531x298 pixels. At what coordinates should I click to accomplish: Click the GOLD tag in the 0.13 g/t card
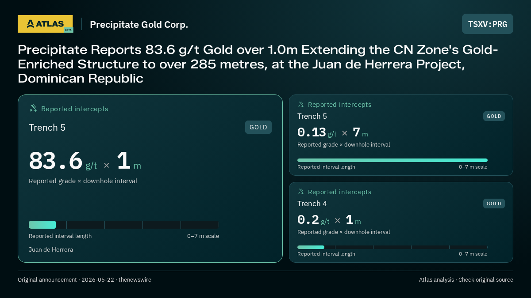(x=494, y=116)
